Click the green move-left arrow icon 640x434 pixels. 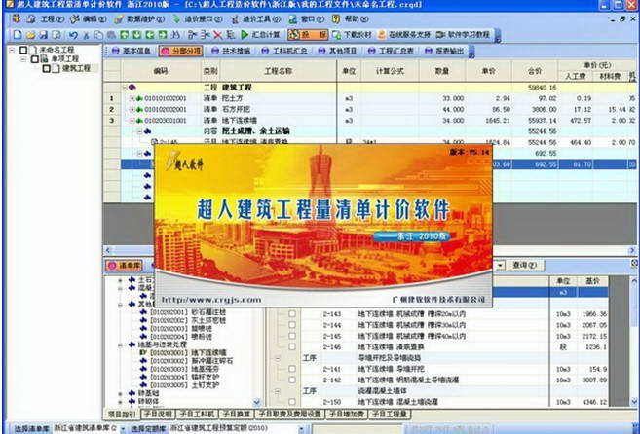tap(150, 35)
